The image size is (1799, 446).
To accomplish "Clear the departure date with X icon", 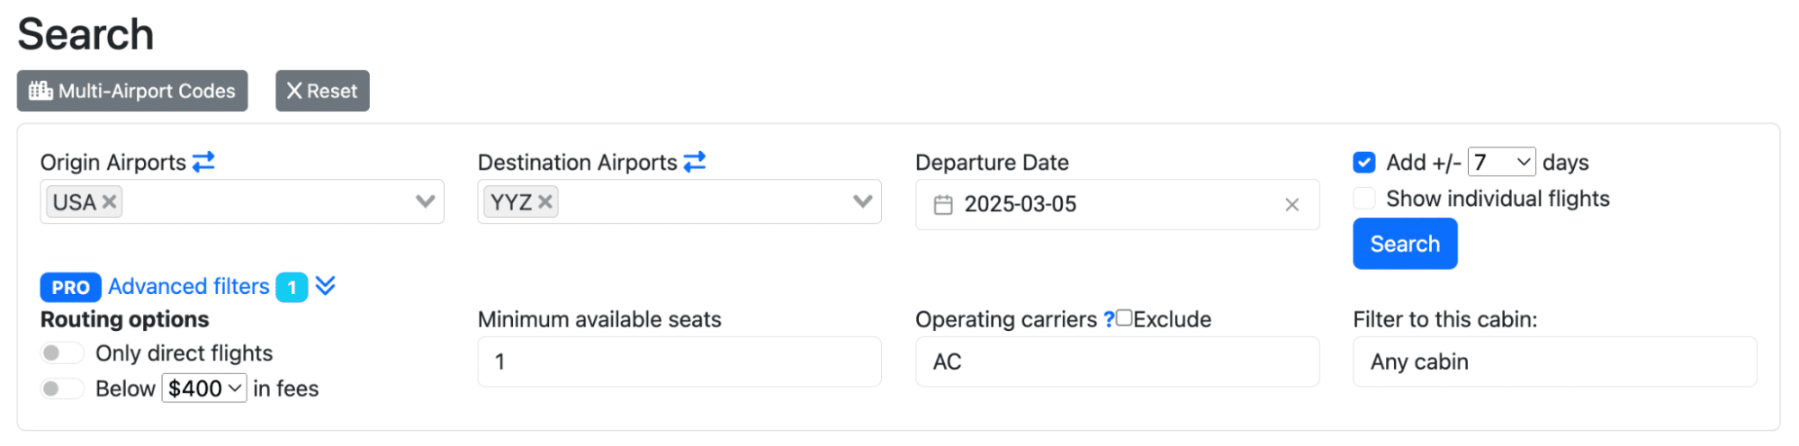I will (1291, 205).
